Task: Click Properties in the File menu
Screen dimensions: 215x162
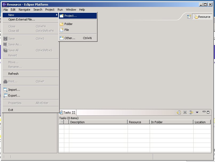Action: (x=31, y=103)
